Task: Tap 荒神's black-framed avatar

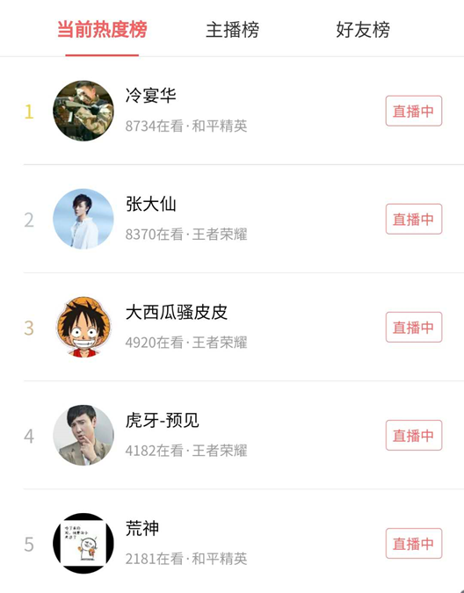Action: tap(83, 544)
